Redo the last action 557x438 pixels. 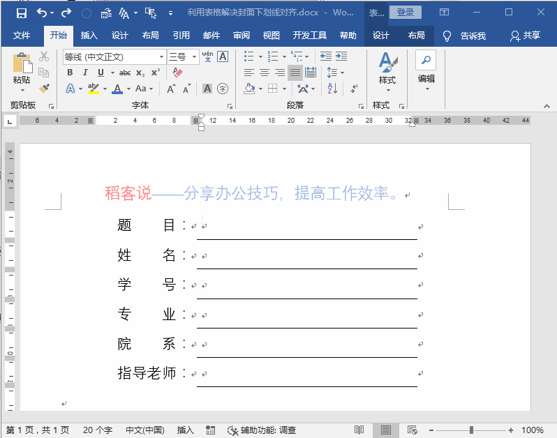[66, 13]
